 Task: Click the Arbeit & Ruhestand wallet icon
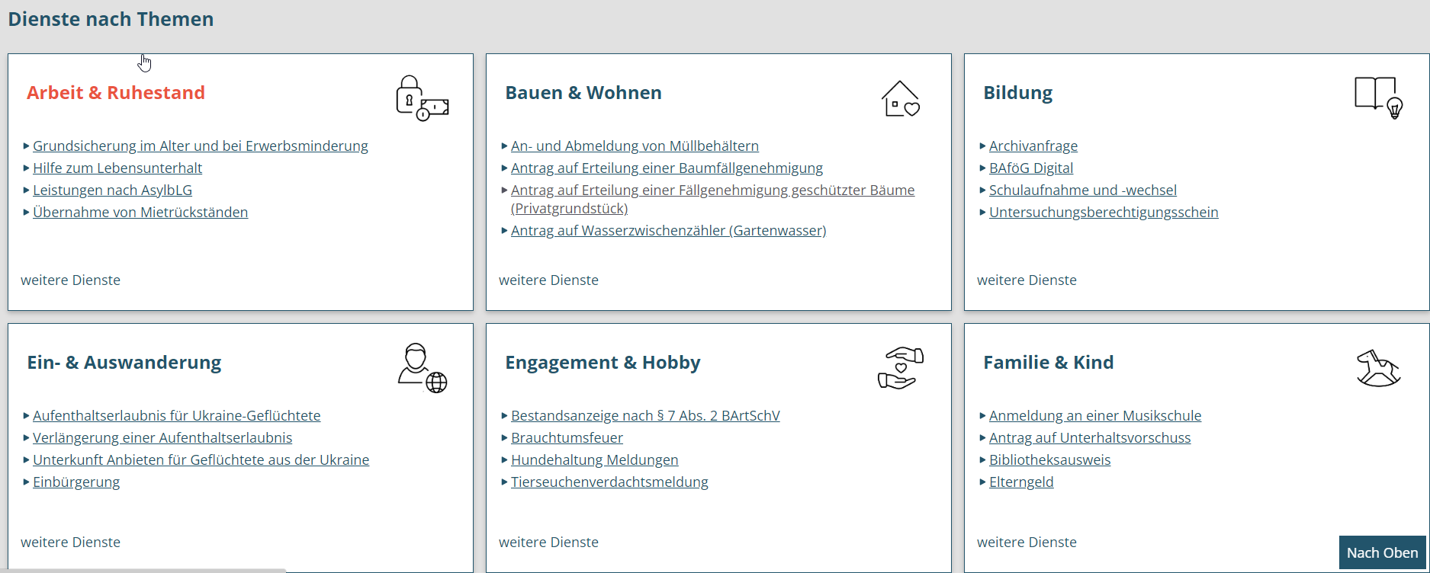422,98
